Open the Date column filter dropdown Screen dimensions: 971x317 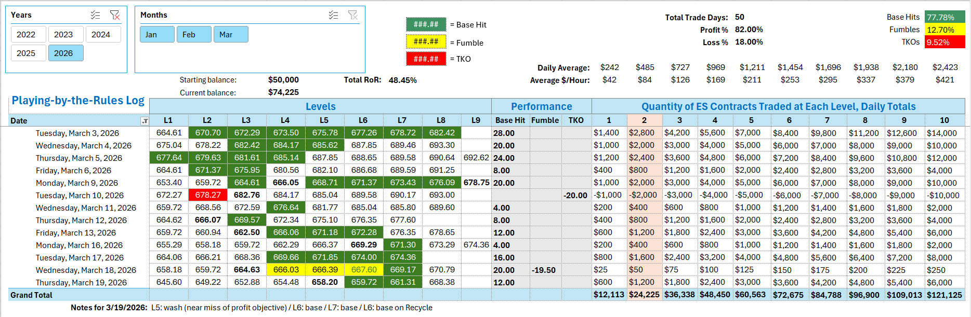coord(145,121)
